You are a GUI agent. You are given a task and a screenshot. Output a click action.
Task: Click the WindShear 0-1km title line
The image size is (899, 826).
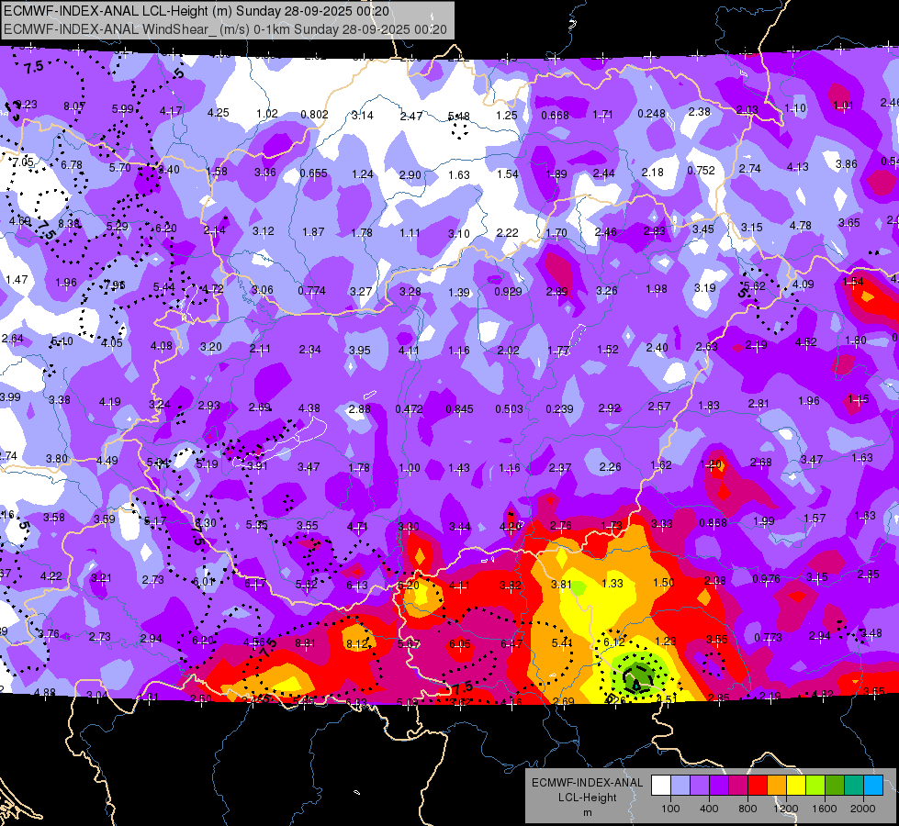click(x=225, y=29)
